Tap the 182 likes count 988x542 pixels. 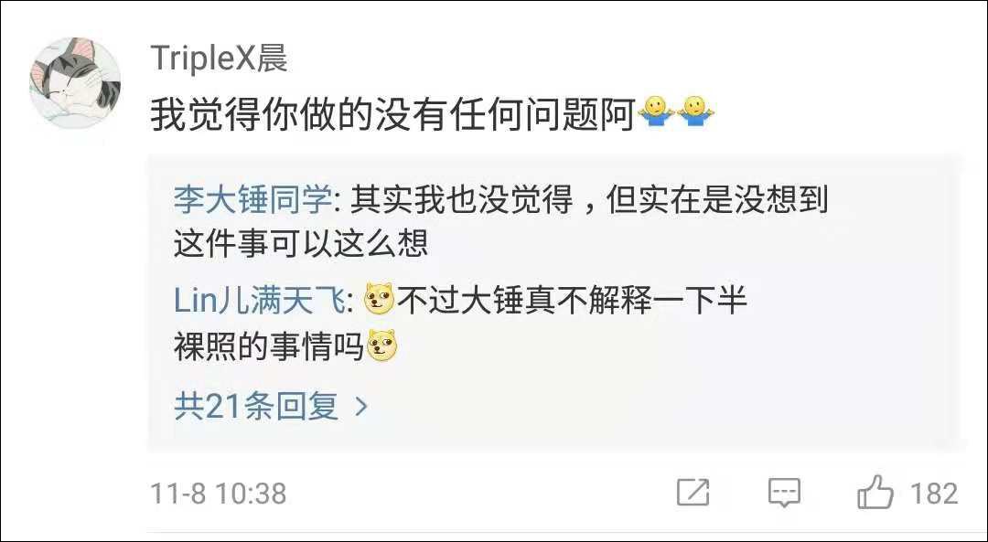coord(934,493)
